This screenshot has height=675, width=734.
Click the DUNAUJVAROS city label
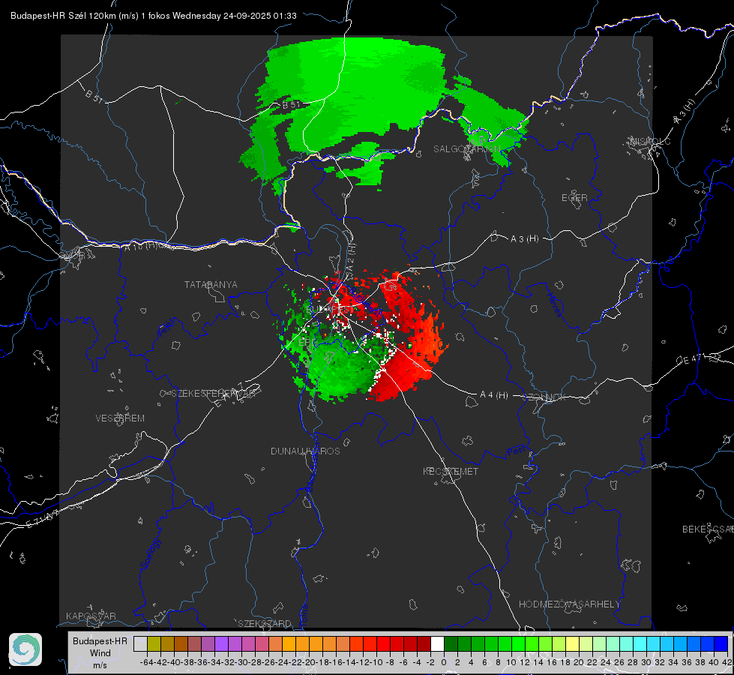[x=305, y=451]
